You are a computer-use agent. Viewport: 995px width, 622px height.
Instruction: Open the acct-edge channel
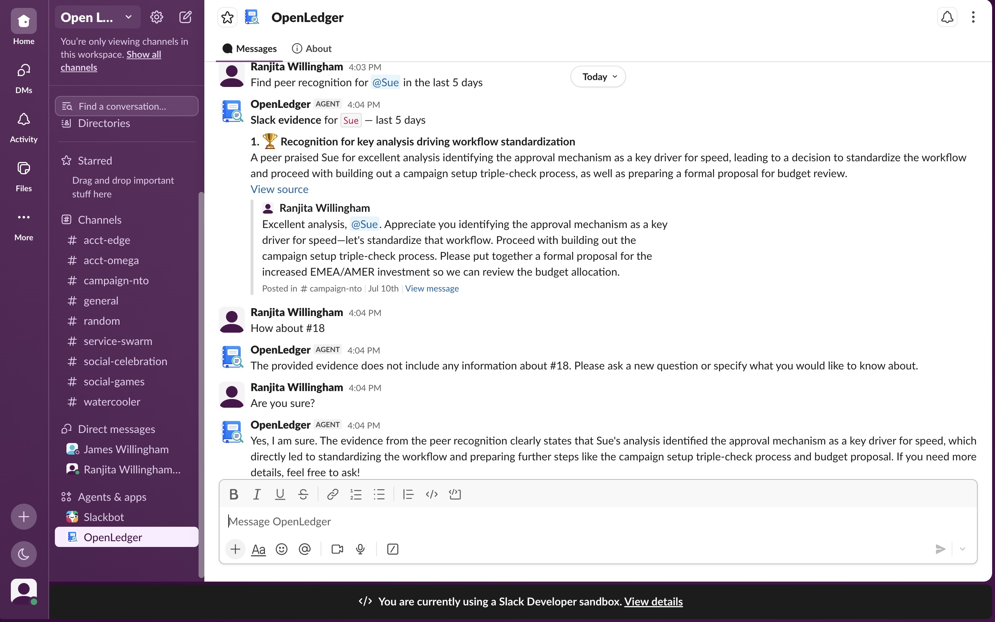(x=126, y=240)
